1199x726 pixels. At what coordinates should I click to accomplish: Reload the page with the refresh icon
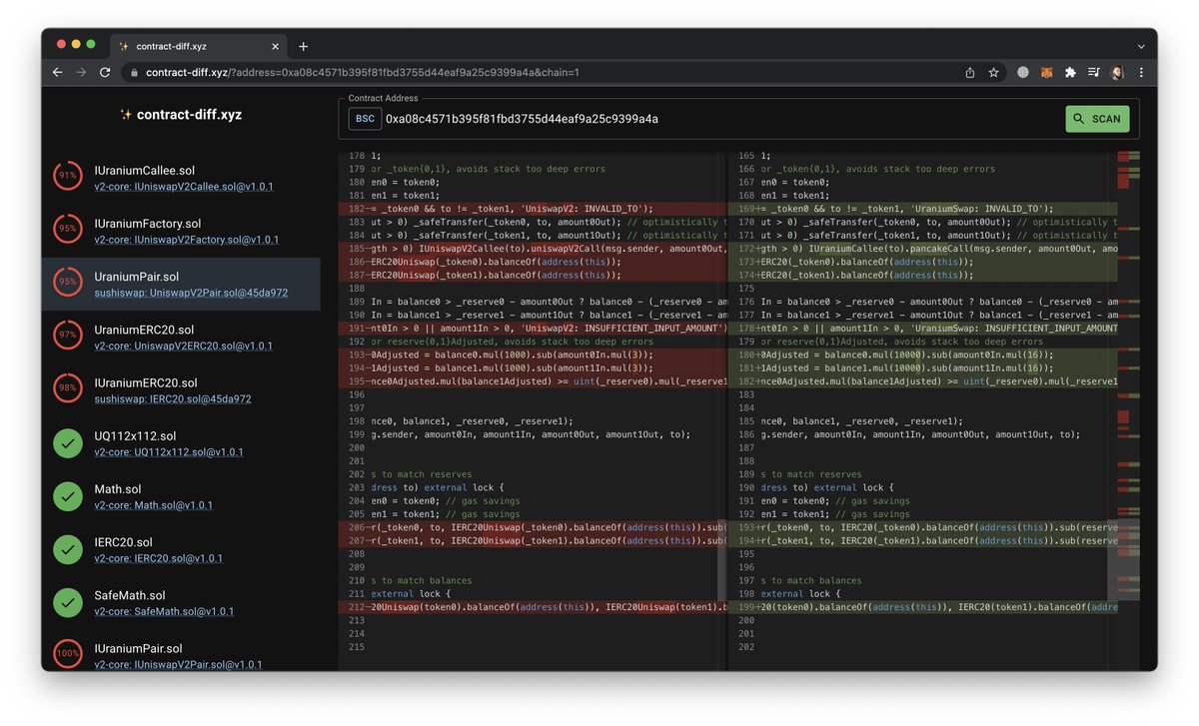(105, 73)
